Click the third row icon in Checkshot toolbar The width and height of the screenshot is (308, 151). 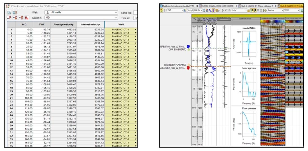[21, 18]
